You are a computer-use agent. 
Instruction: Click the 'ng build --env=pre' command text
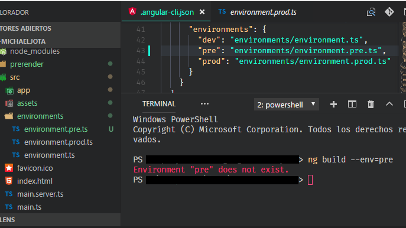point(350,159)
